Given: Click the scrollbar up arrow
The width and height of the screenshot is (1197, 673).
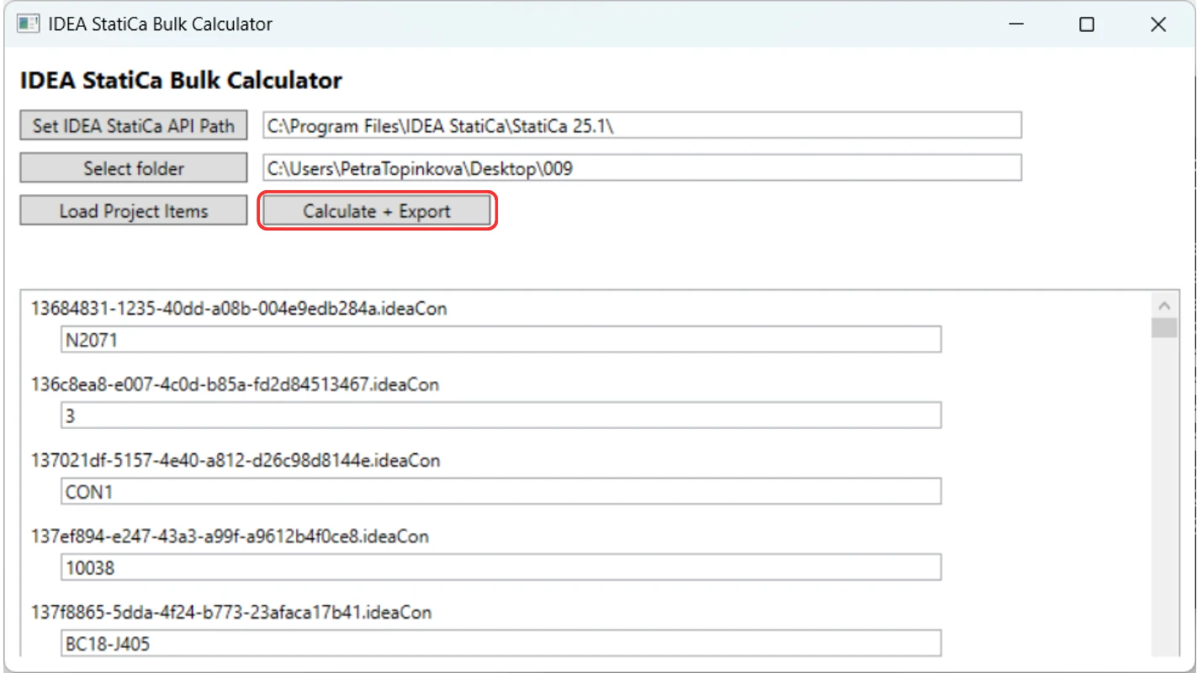Looking at the screenshot, I should tap(1164, 305).
